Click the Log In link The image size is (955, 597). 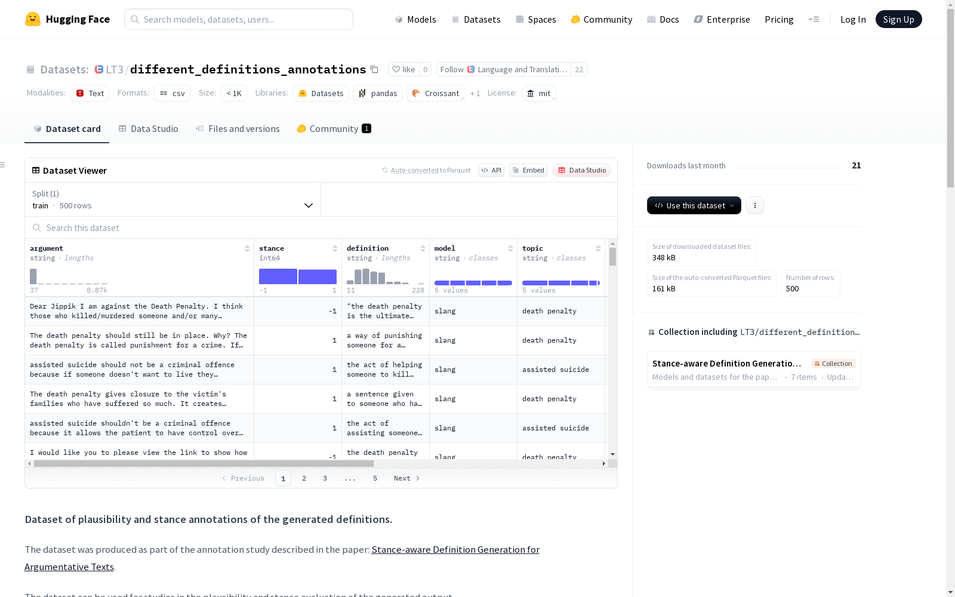(x=853, y=19)
